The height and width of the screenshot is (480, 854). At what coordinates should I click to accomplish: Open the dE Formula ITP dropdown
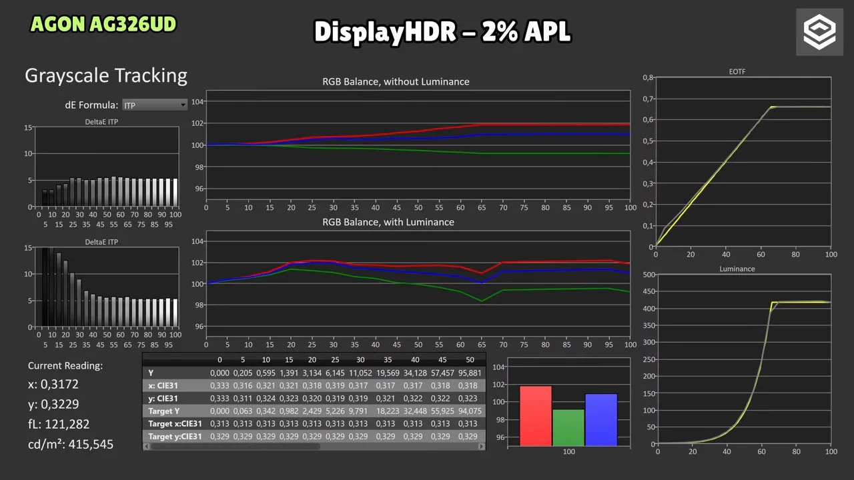(155, 105)
